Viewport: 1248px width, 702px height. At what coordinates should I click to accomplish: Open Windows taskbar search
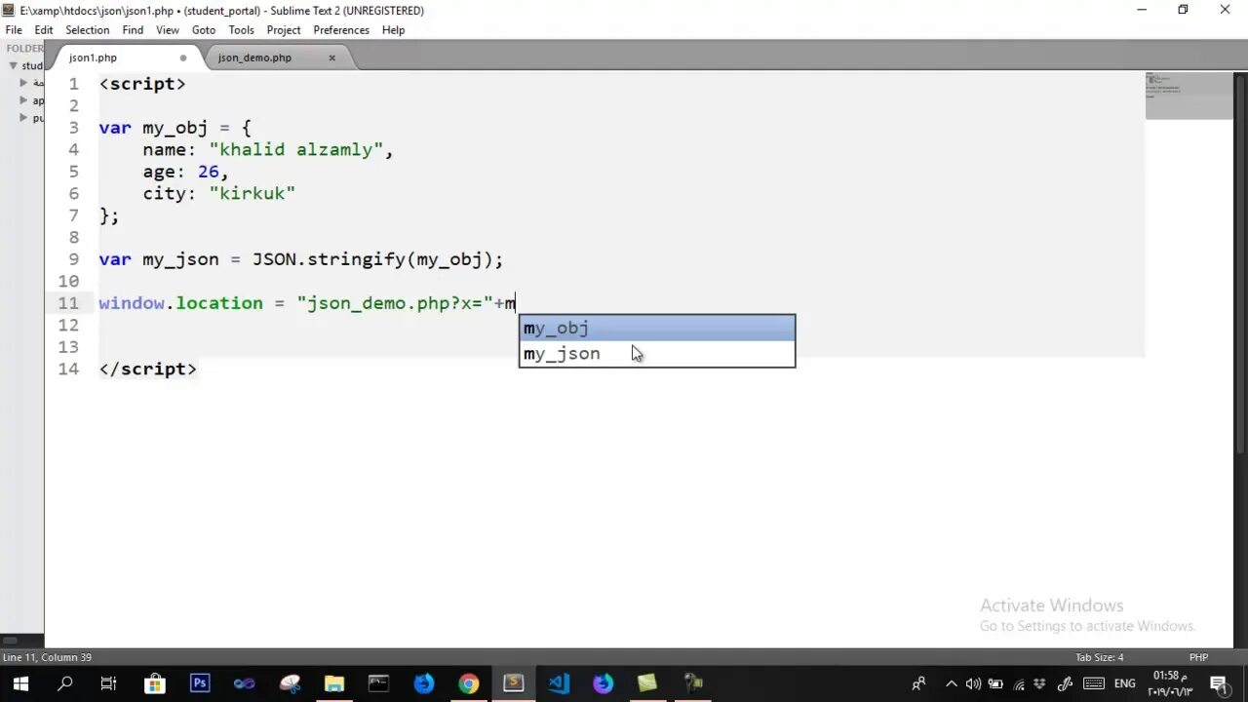(x=64, y=683)
